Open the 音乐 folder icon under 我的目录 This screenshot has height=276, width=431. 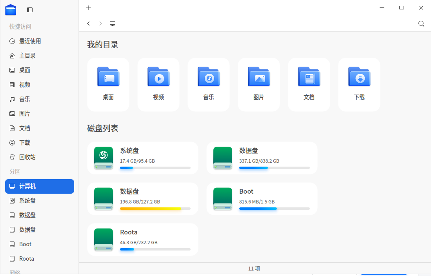[x=209, y=77]
